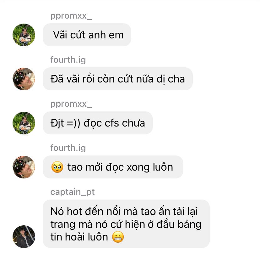The image size is (260, 254).
Task: Click "tin hoài luôn" text in last message
Action: tap(79, 237)
